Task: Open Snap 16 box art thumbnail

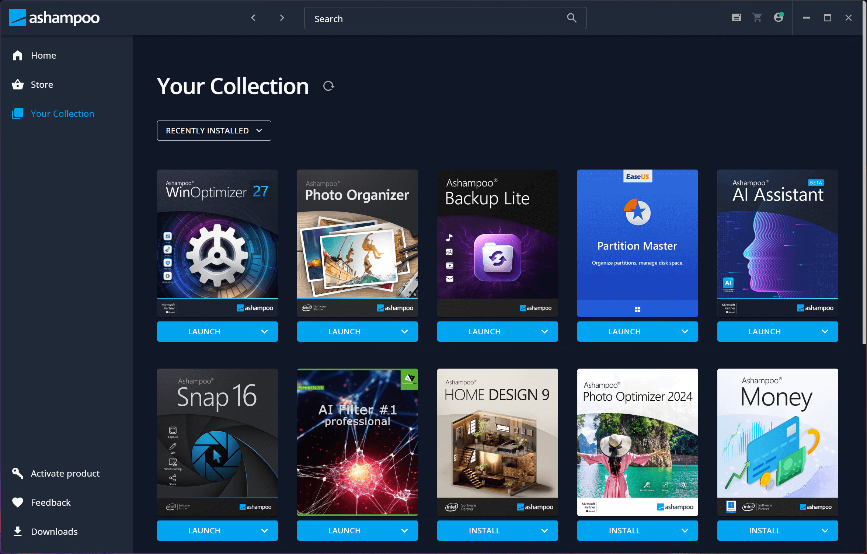Action: (217, 442)
